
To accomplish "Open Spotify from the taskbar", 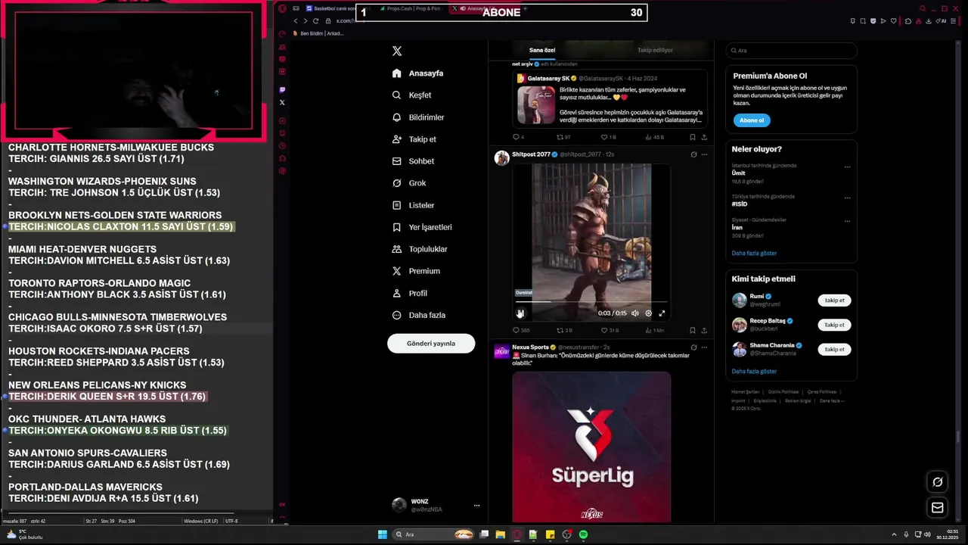I will [584, 534].
